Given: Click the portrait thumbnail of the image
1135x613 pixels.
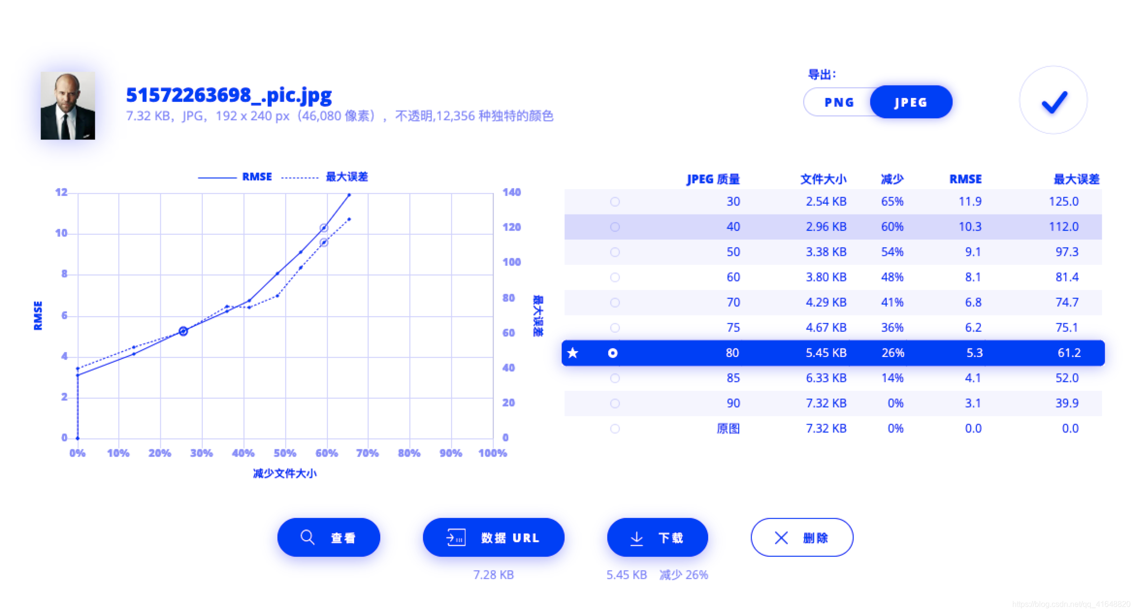Looking at the screenshot, I should [x=68, y=106].
